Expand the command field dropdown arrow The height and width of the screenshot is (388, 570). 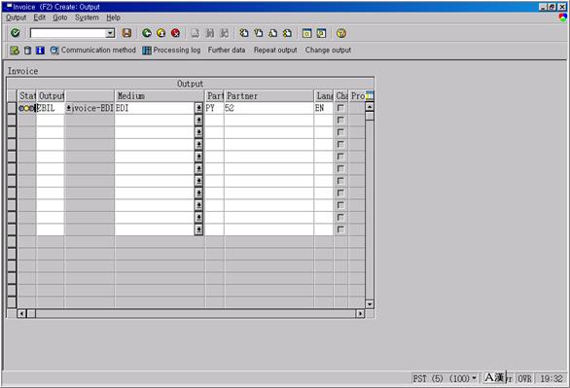point(110,33)
